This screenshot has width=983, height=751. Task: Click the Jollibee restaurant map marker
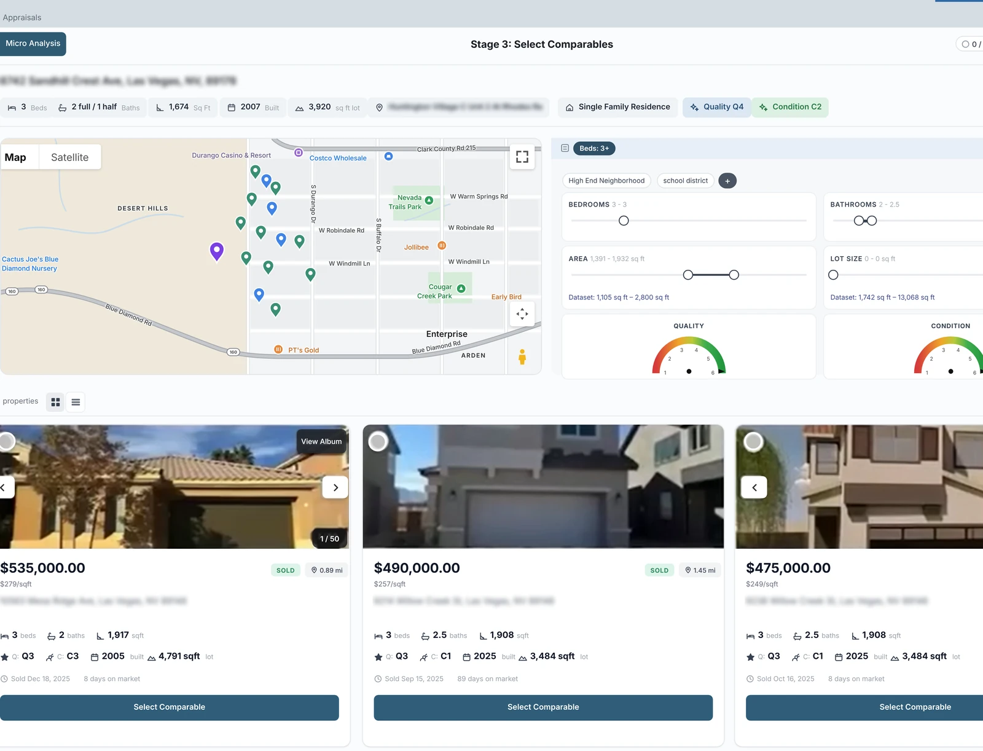point(442,246)
